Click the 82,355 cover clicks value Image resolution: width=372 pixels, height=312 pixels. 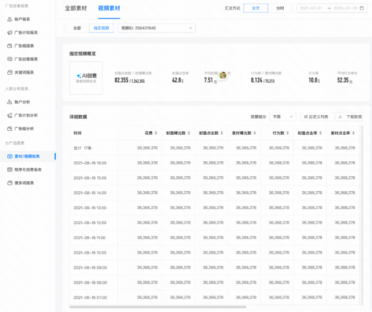121,80
